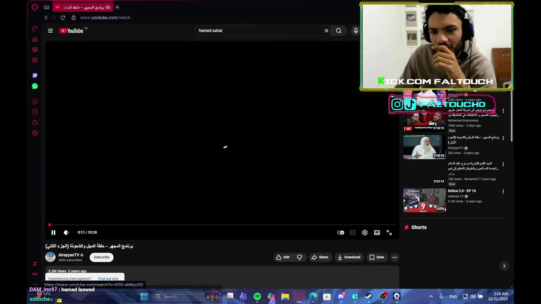541x304 pixels.
Task: Select the YouTube video browser tab
Action: tap(83, 7)
